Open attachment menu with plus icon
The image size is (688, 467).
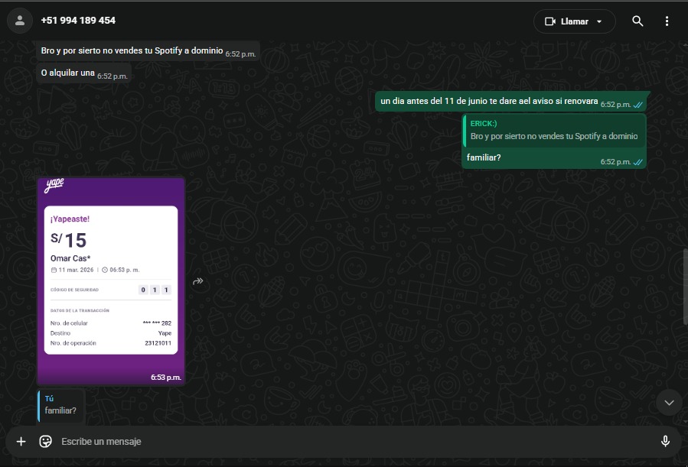(x=21, y=442)
